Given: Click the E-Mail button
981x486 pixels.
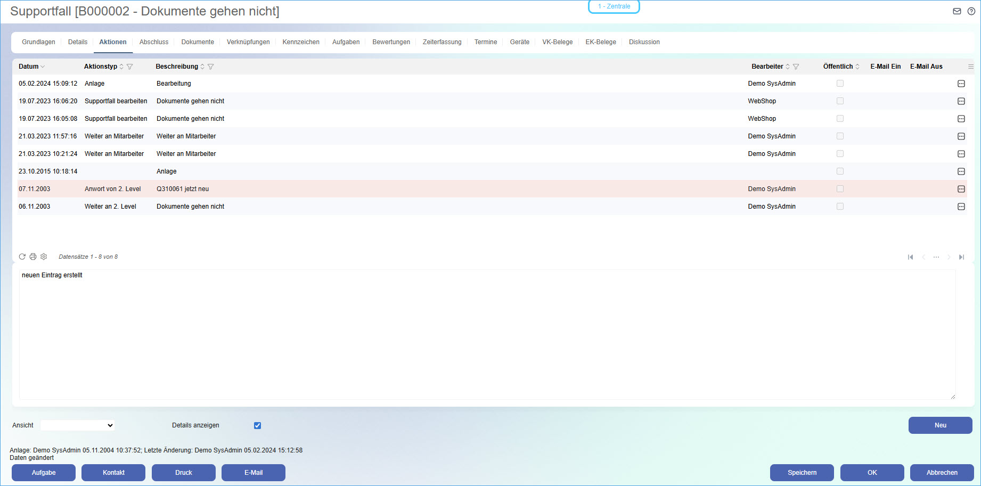Looking at the screenshot, I should 254,473.
